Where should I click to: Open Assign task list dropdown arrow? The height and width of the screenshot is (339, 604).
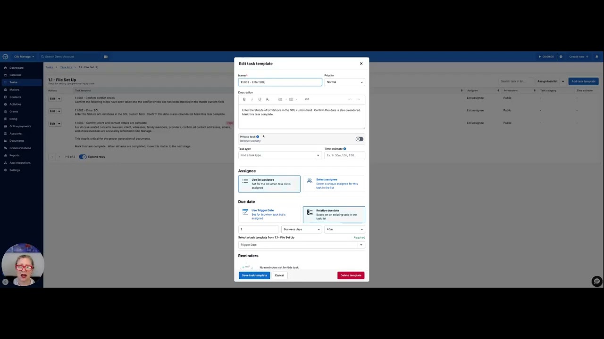(x=562, y=81)
